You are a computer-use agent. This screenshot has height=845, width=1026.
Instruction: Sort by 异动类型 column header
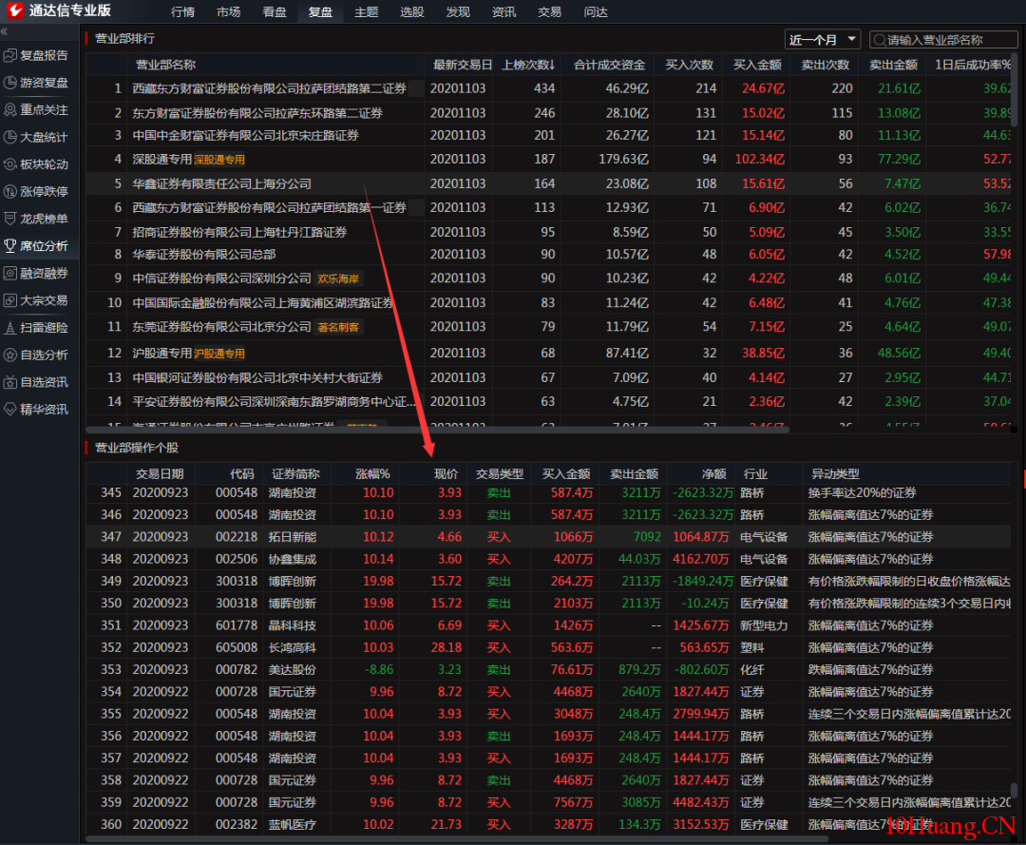tap(835, 474)
